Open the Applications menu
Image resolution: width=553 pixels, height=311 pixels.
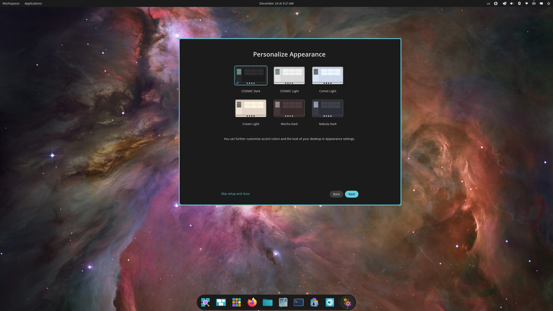pyautogui.click(x=33, y=3)
